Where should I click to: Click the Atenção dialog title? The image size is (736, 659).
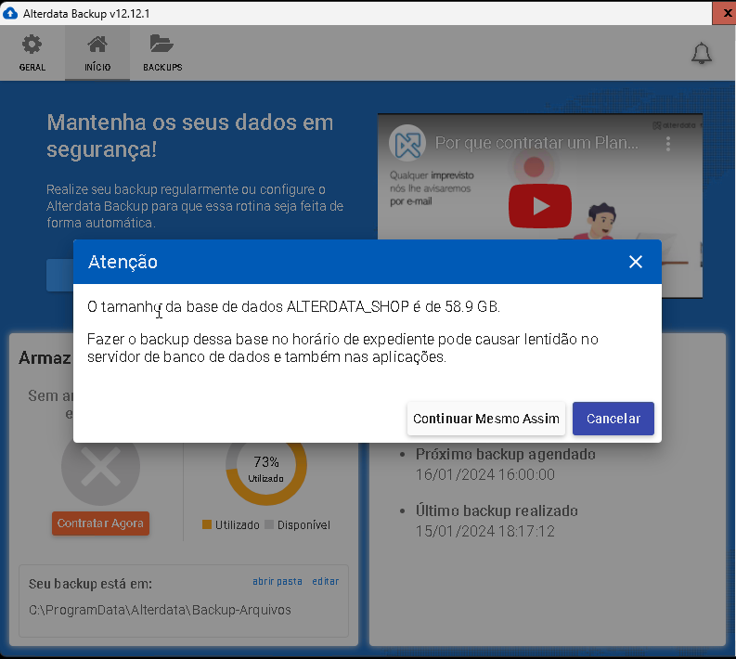(123, 262)
